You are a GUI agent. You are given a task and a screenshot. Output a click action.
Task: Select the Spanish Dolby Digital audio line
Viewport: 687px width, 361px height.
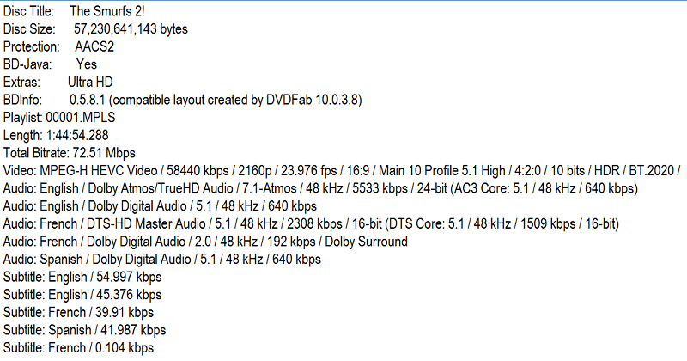coord(162,260)
